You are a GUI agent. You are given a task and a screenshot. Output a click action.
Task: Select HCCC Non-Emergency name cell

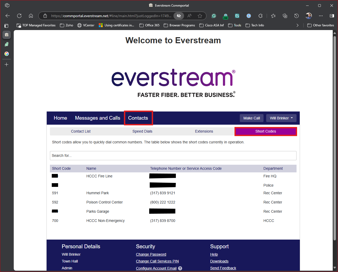click(105, 221)
